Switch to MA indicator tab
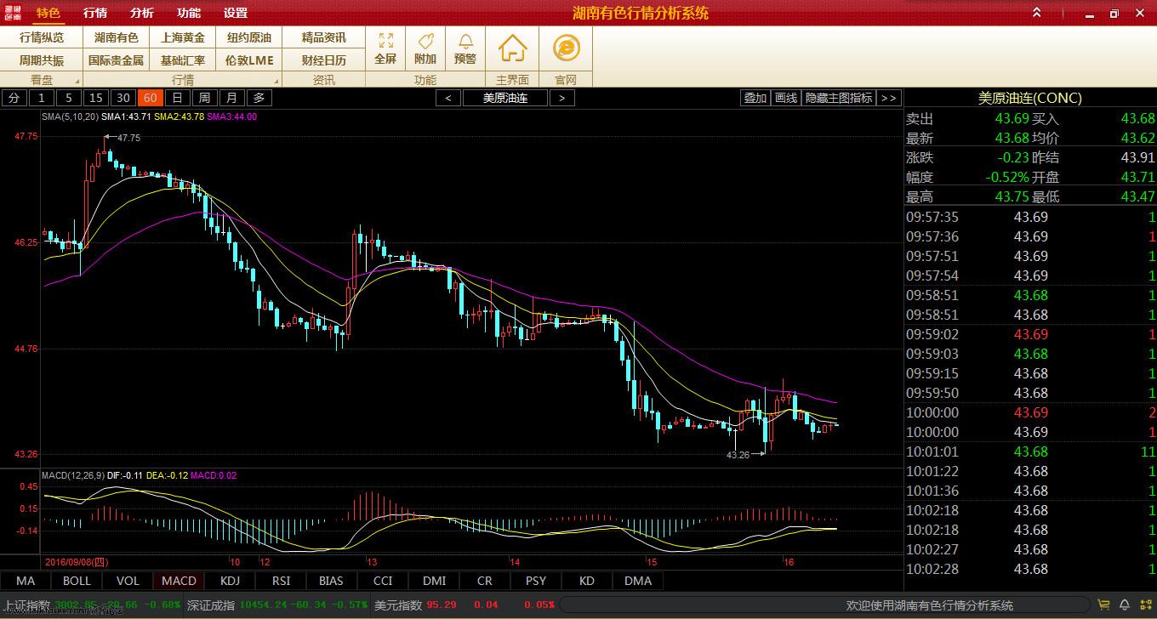The image size is (1157, 619). click(26, 581)
